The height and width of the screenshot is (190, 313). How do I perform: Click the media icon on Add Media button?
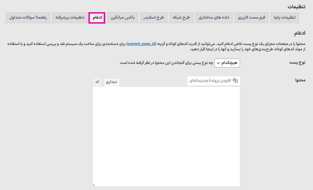pos(235,81)
